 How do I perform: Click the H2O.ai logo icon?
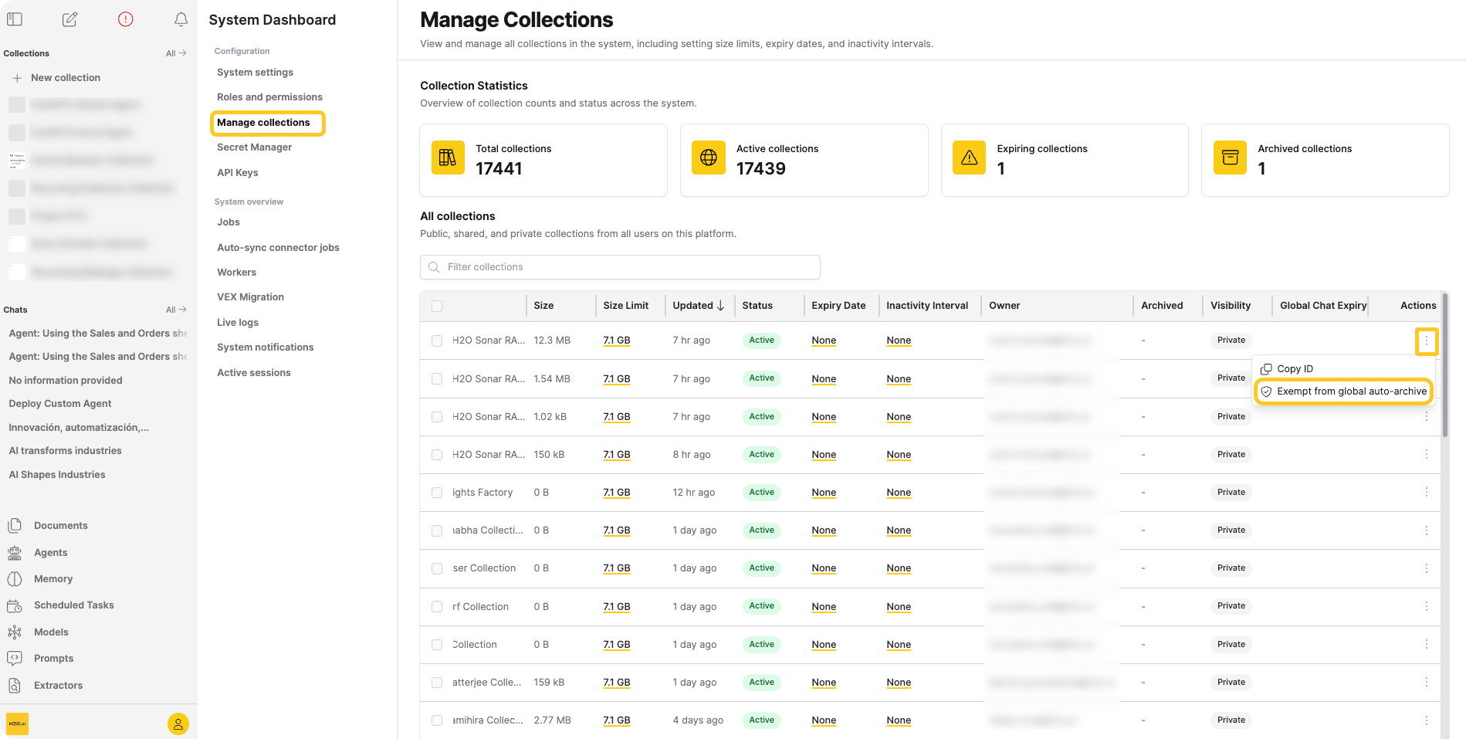click(x=17, y=724)
